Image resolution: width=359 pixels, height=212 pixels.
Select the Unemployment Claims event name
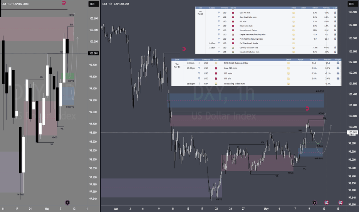click(x=248, y=30)
